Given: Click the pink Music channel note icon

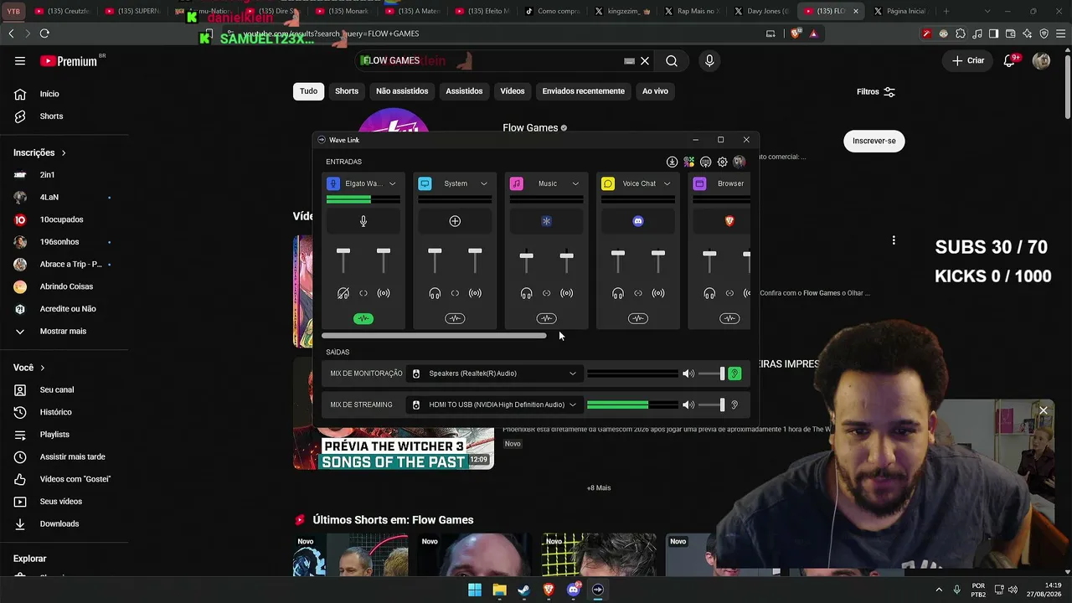Looking at the screenshot, I should point(517,183).
